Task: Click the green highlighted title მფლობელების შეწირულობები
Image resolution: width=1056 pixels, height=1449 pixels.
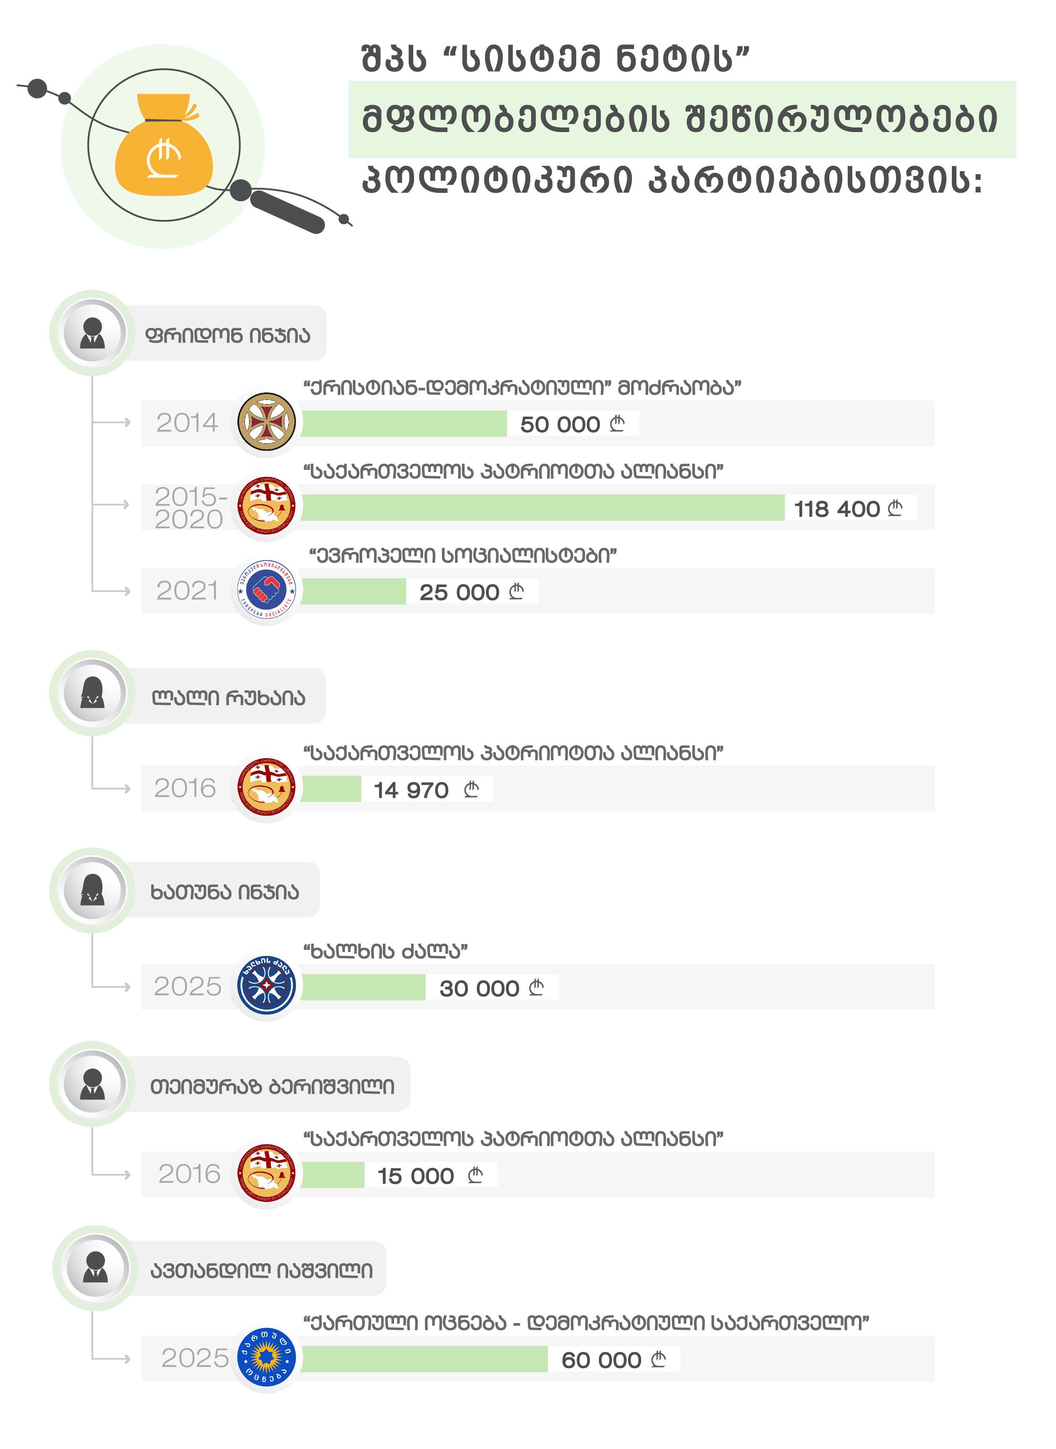Action: 681,120
